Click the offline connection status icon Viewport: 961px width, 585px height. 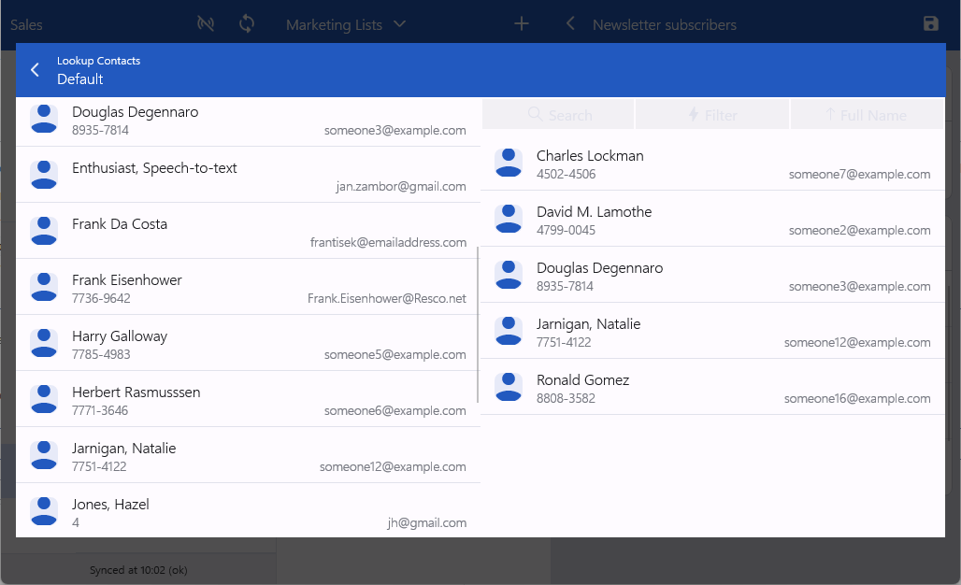pos(206,24)
